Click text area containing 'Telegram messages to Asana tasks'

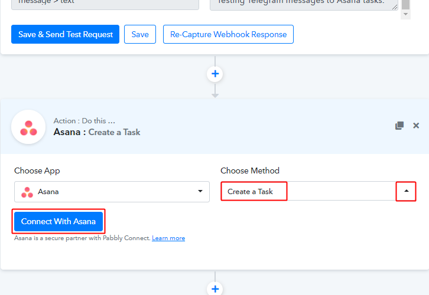pos(304,4)
